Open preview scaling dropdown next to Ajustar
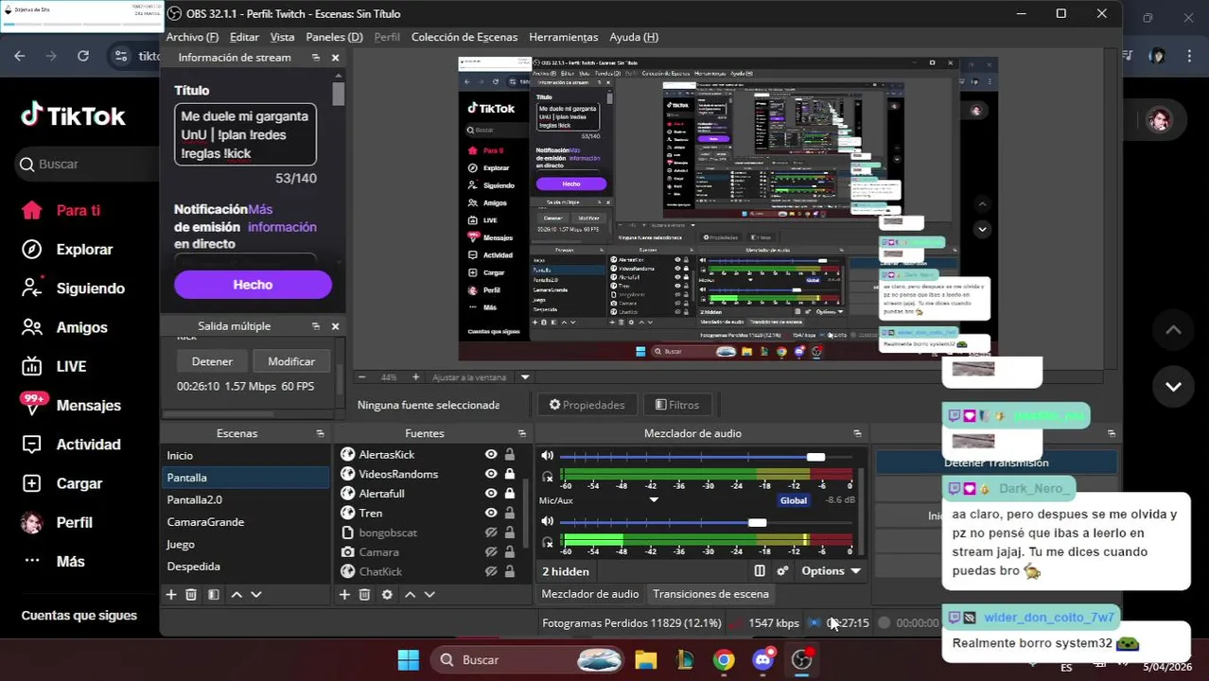 (525, 377)
